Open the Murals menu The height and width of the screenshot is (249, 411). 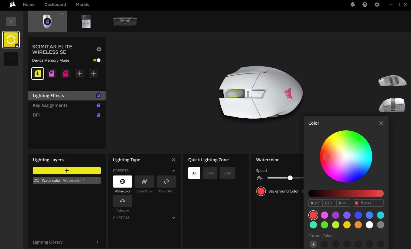pos(82,5)
